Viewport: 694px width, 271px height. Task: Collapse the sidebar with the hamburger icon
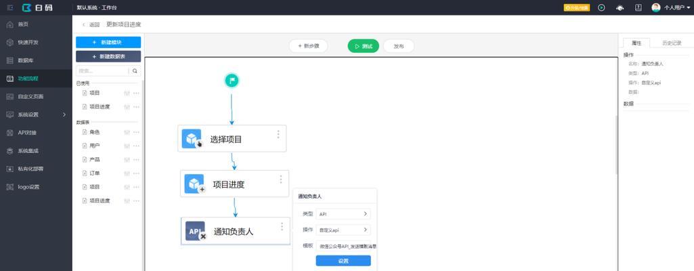pos(10,7)
